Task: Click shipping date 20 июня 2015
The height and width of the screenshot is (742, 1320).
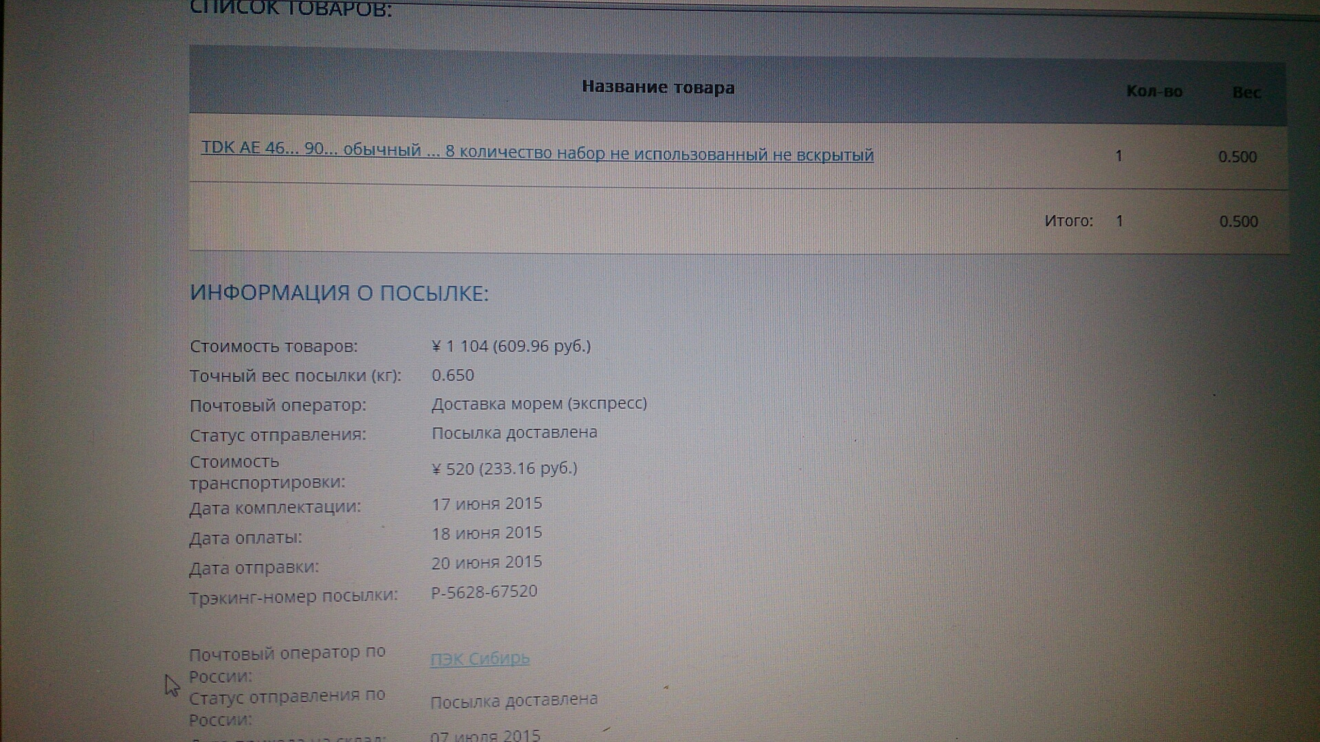Action: tap(486, 563)
